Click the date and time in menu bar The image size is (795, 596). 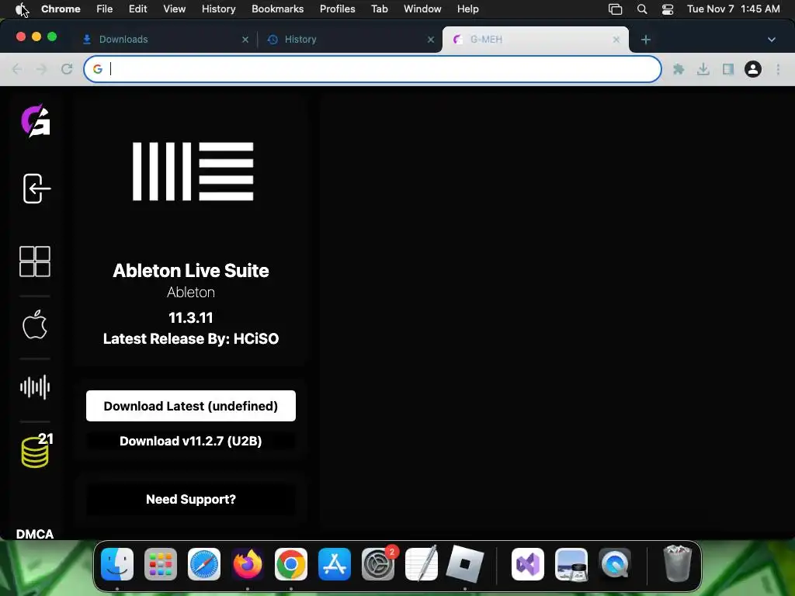(733, 9)
